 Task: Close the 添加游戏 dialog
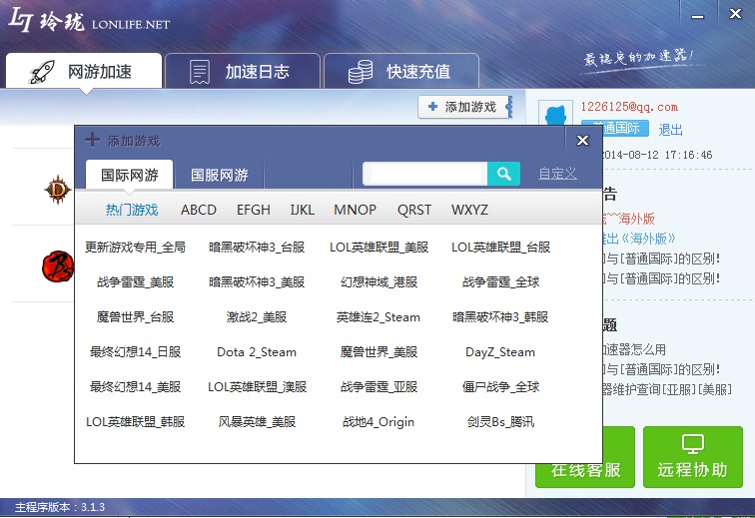583,141
